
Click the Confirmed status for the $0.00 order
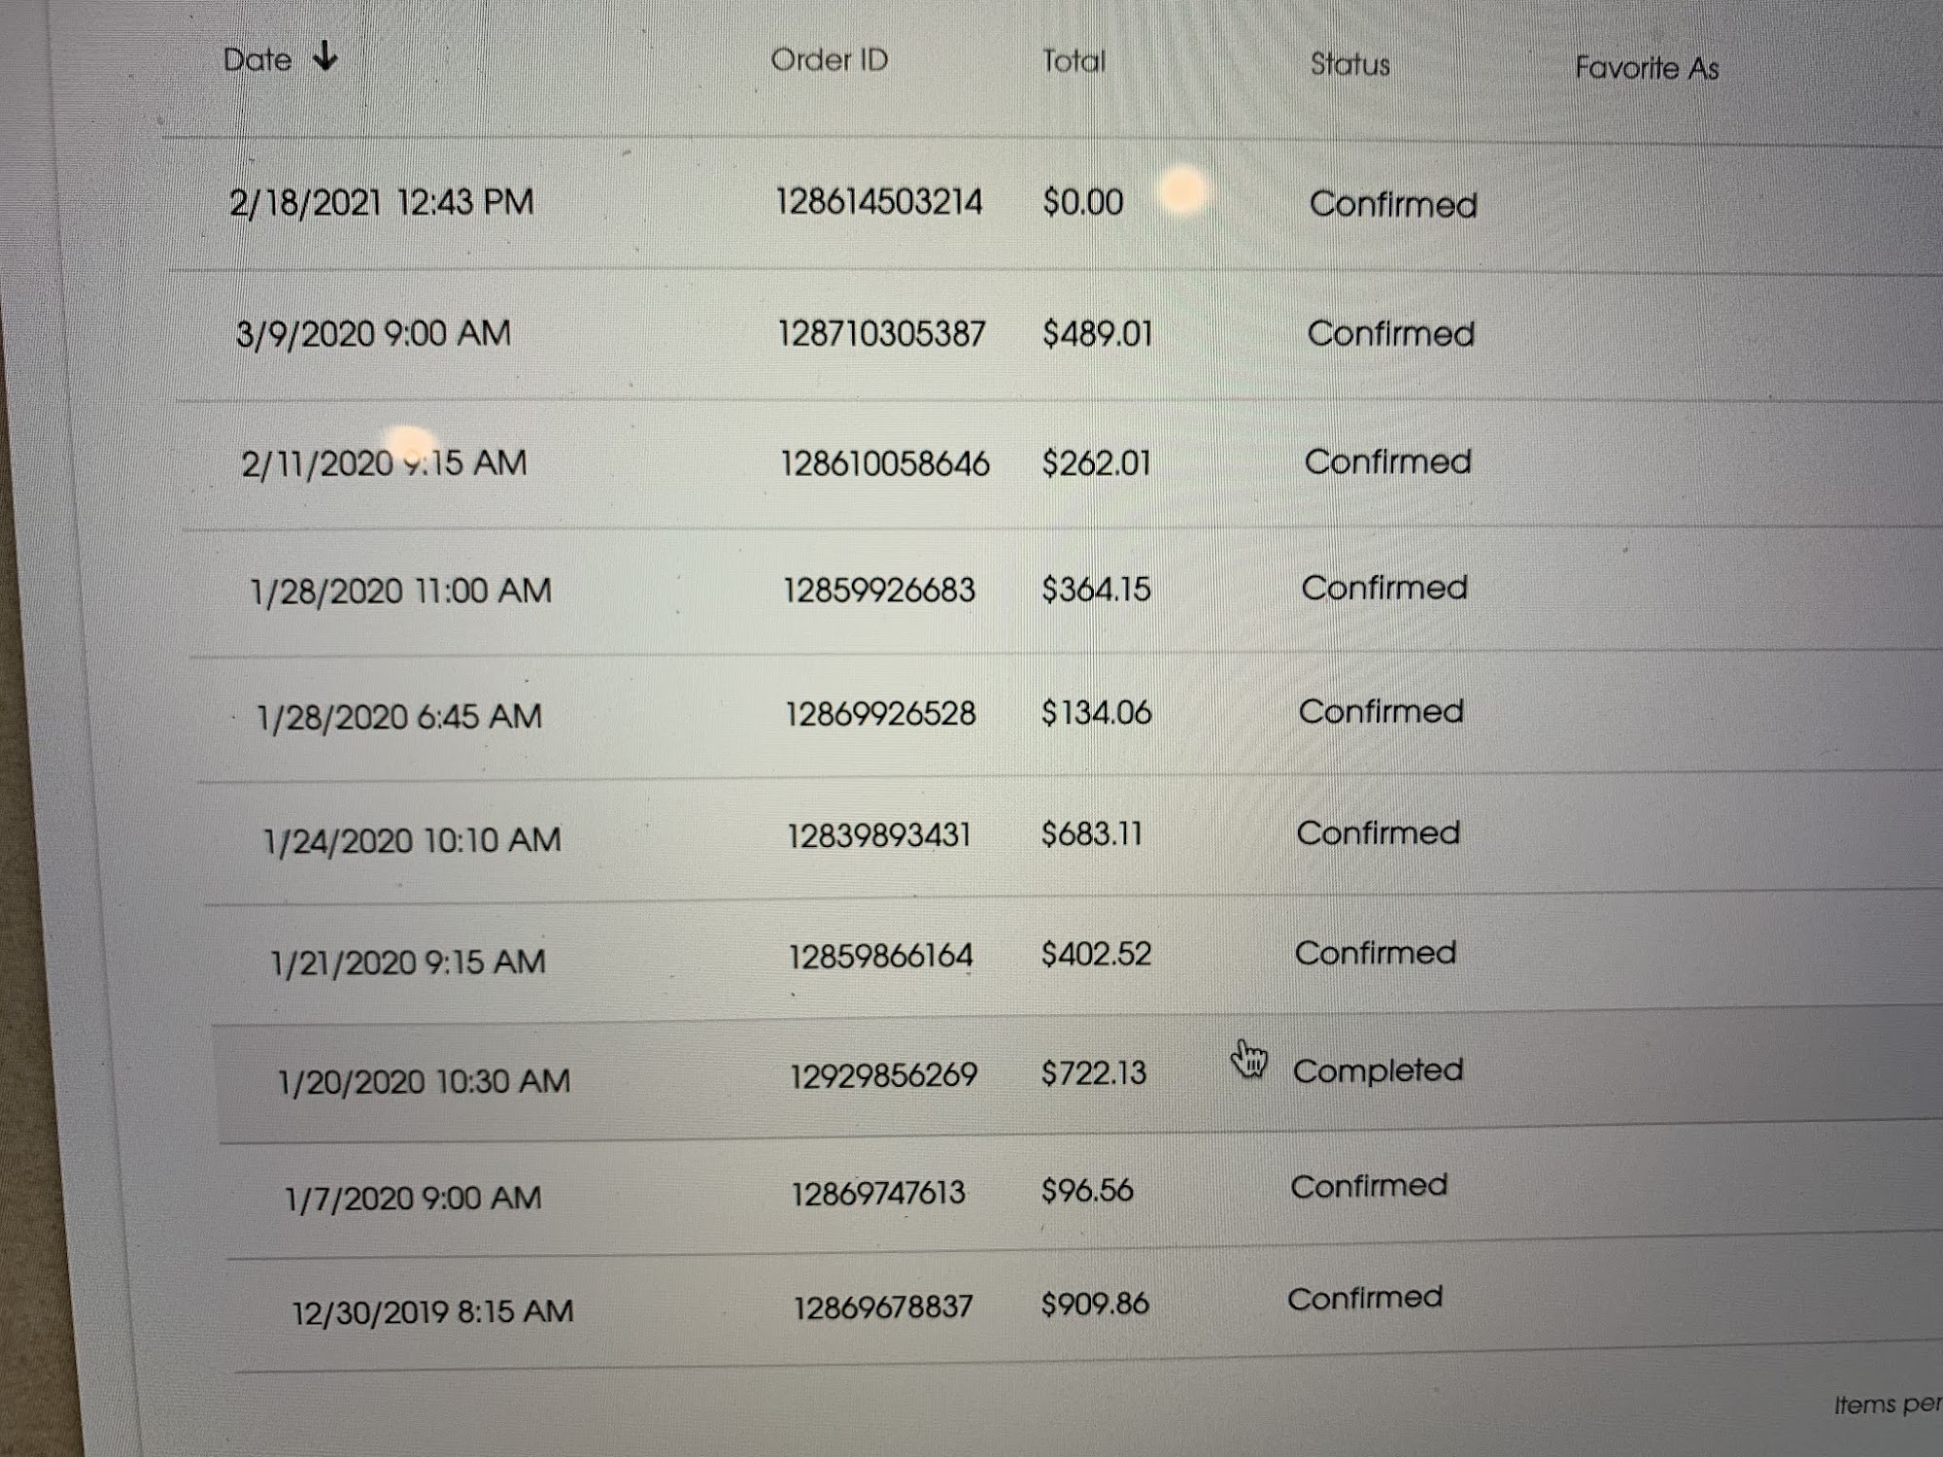point(1392,205)
